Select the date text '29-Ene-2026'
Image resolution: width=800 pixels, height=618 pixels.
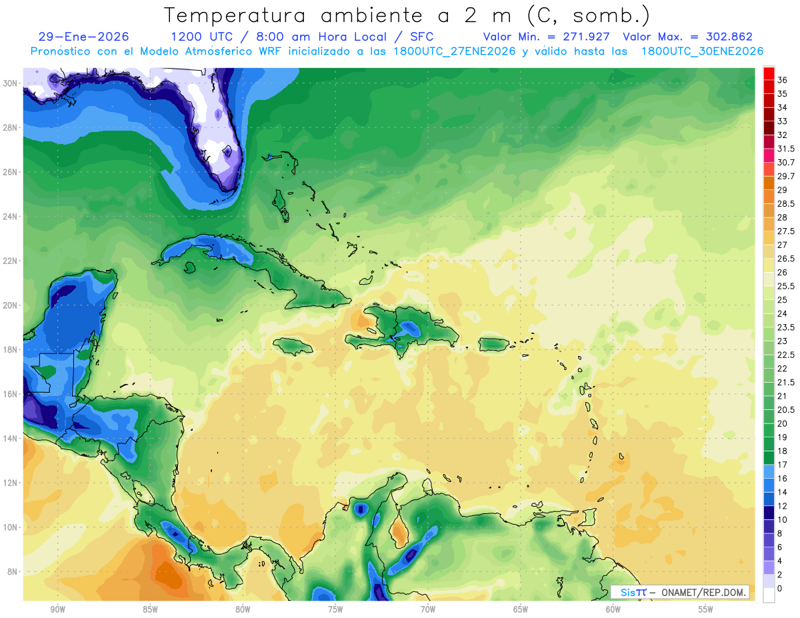tap(84, 37)
